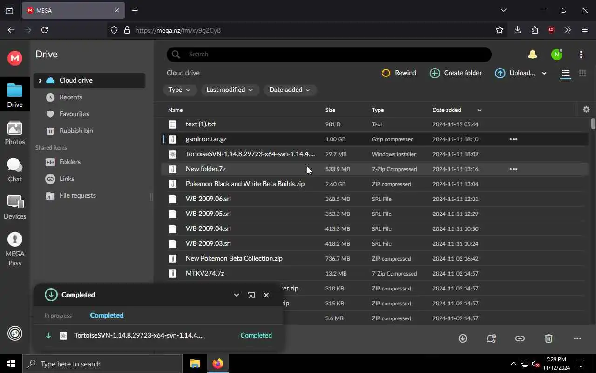Click the file list vertical scrollbar
596x373 pixels.
[x=593, y=124]
